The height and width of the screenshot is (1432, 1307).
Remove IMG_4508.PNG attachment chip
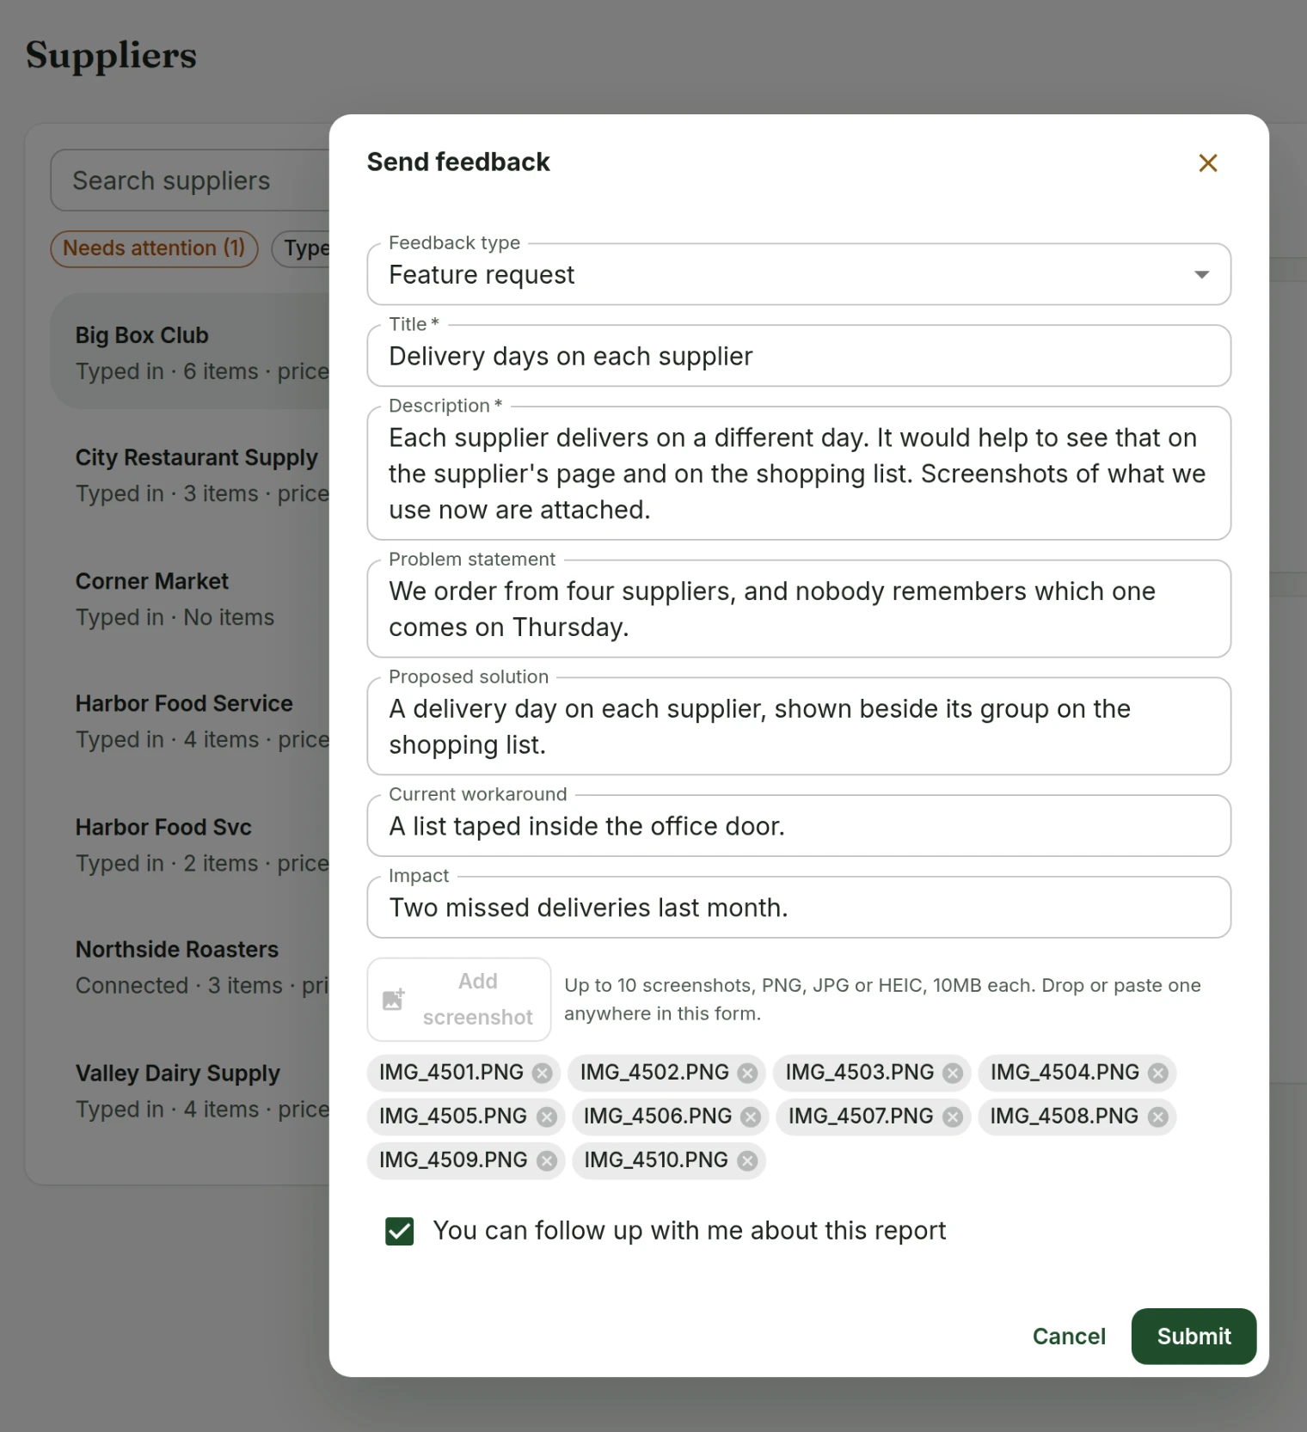[x=1157, y=1117]
